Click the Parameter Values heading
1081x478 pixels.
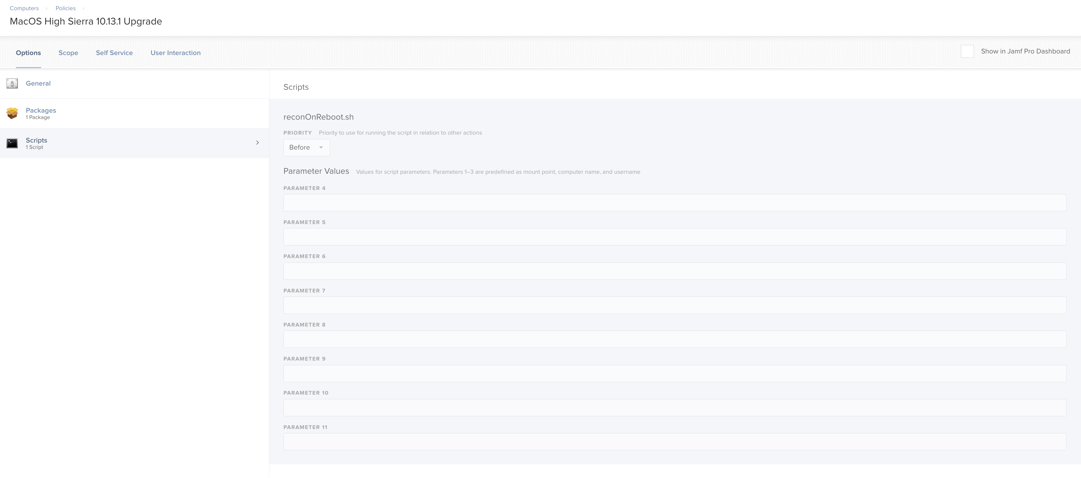[316, 171]
